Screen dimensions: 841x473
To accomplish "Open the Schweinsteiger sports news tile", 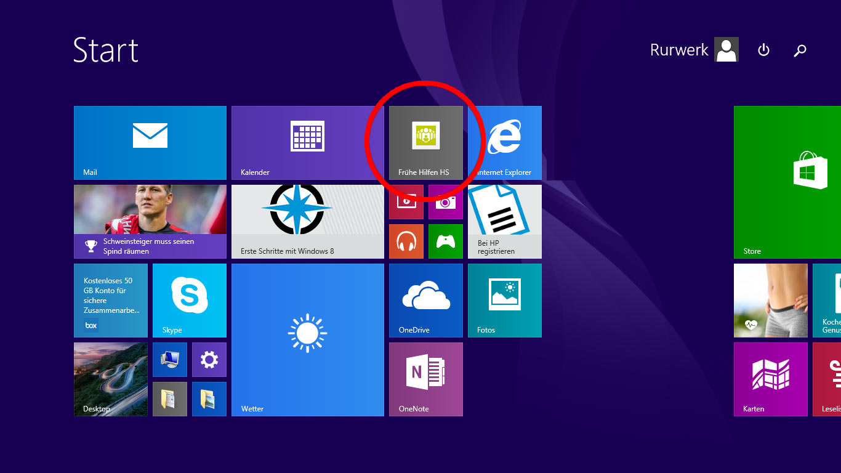I will [x=150, y=222].
